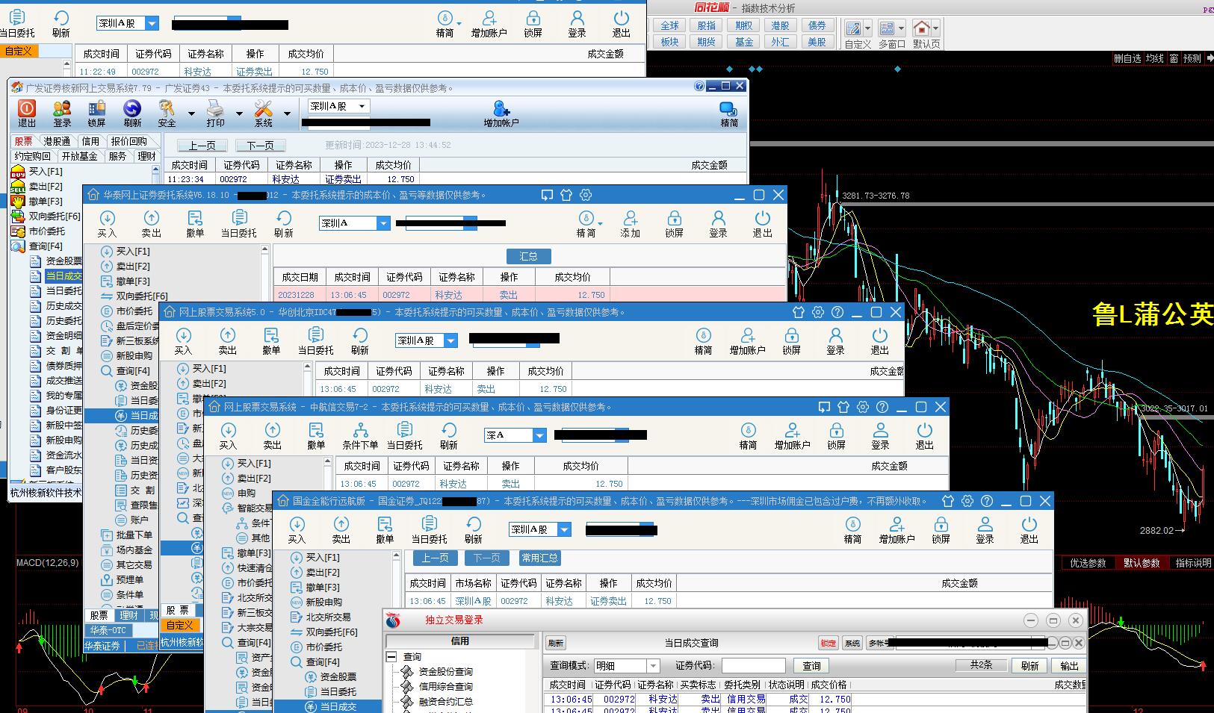Toggle 锁定 button in 独立交易登录 window
The image size is (1214, 713).
click(828, 643)
